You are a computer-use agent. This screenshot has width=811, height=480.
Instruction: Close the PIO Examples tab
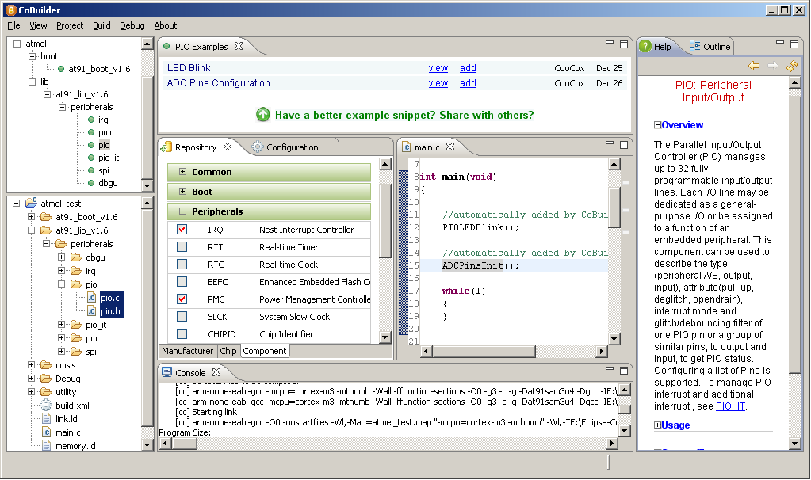point(239,46)
